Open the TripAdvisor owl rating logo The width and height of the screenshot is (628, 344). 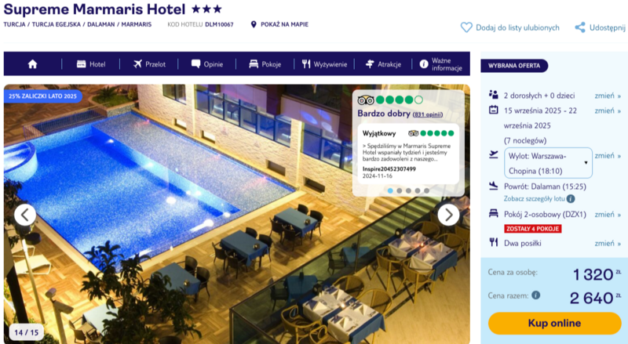(x=365, y=100)
